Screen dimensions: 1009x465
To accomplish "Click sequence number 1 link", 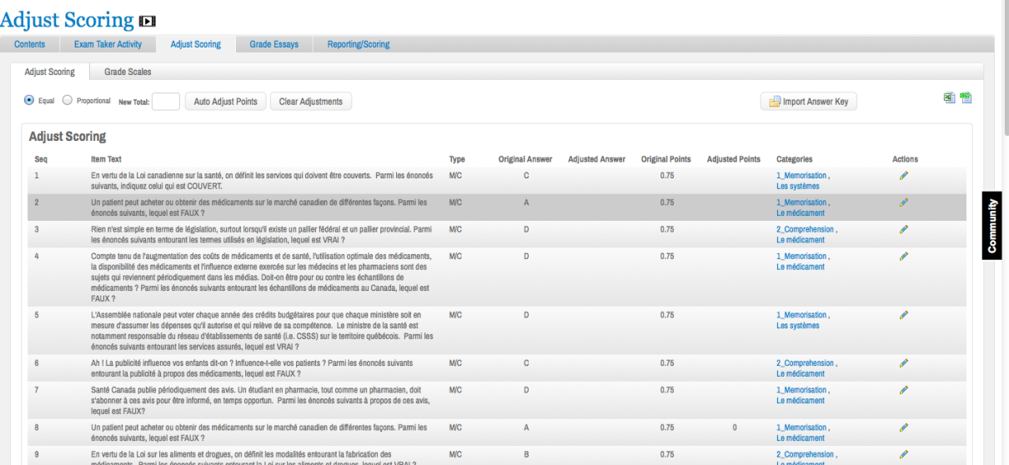I will pyautogui.click(x=37, y=175).
